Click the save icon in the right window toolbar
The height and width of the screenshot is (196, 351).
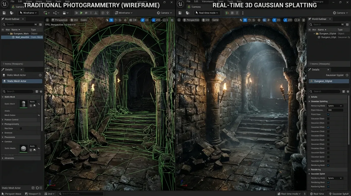pyautogui.click(x=180, y=13)
